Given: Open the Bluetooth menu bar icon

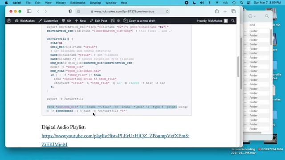Looking at the screenshot, I should [209, 3].
